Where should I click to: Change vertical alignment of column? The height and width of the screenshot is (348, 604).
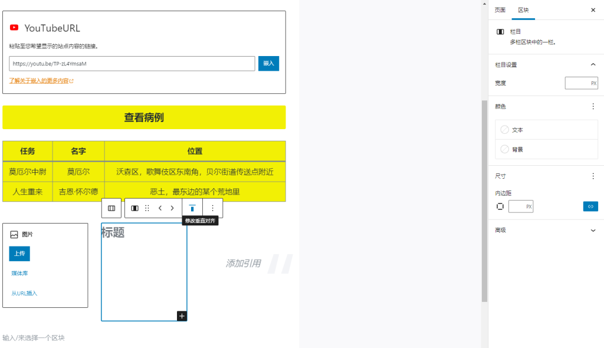pos(192,208)
